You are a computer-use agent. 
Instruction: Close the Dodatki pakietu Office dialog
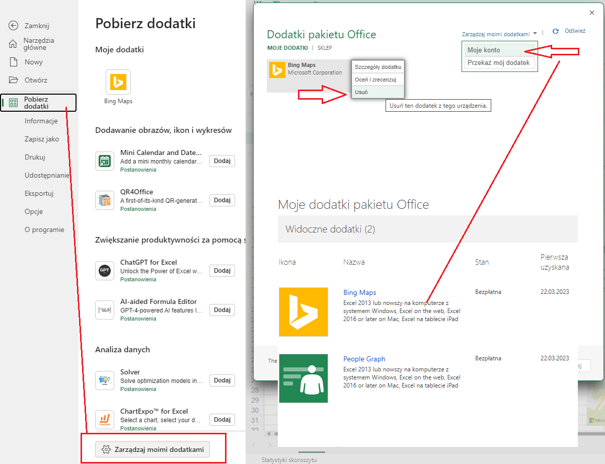(591, 13)
